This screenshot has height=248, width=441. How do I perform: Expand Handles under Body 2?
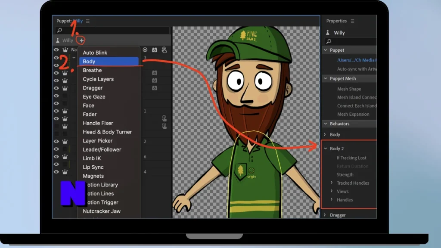click(x=332, y=200)
